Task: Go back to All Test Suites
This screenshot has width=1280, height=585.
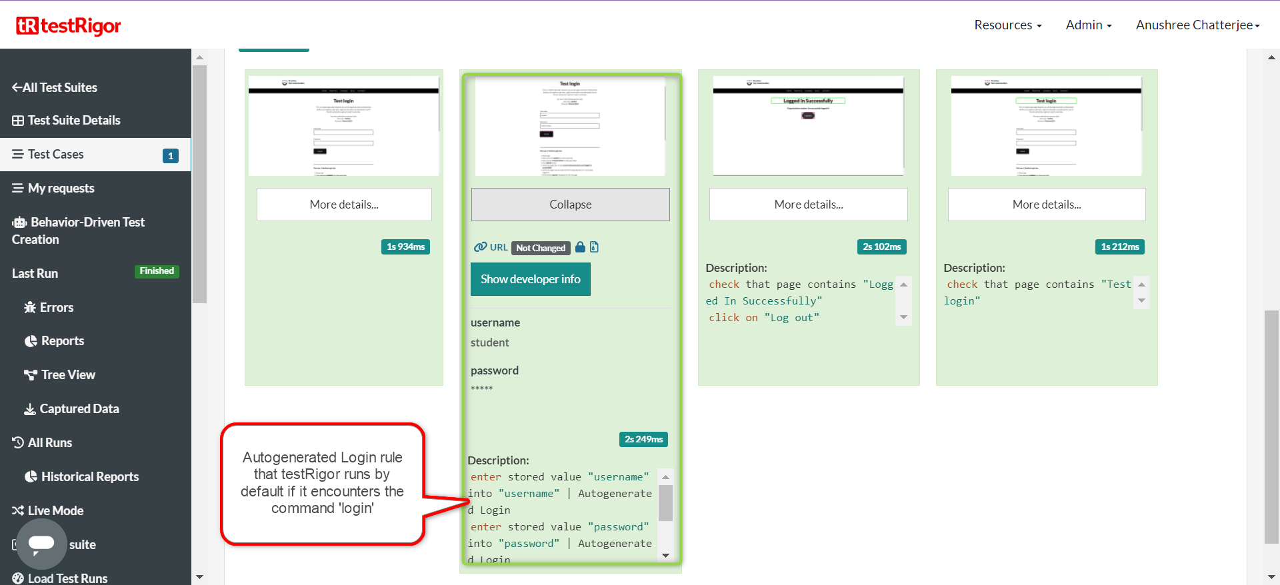Action: pos(55,87)
